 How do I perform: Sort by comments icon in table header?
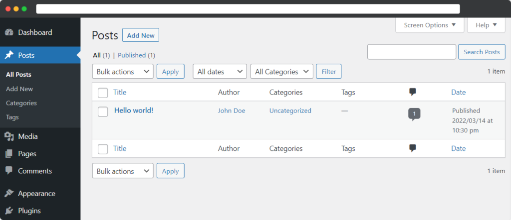pos(413,92)
